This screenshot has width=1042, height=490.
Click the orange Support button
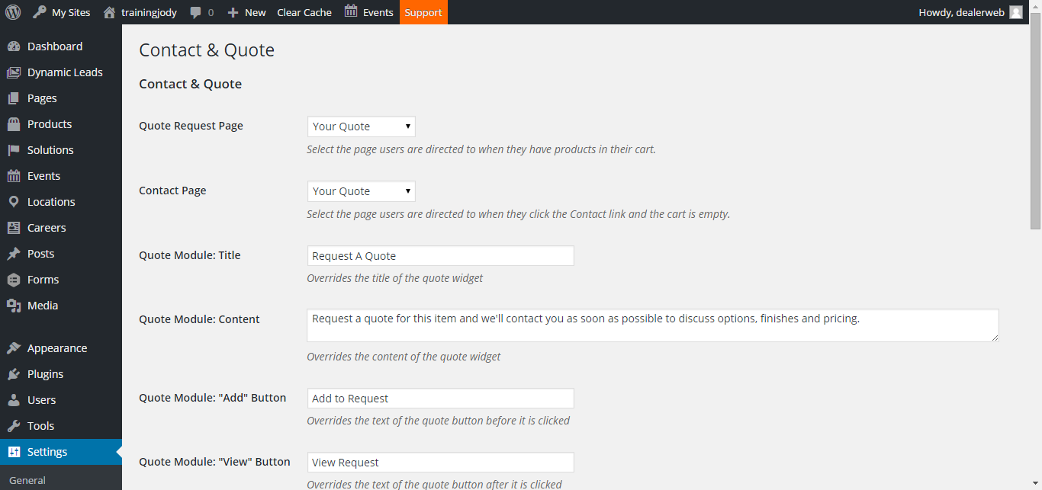pos(423,12)
